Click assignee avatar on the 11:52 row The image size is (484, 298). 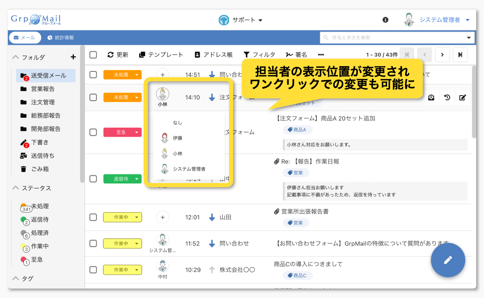pos(163,240)
